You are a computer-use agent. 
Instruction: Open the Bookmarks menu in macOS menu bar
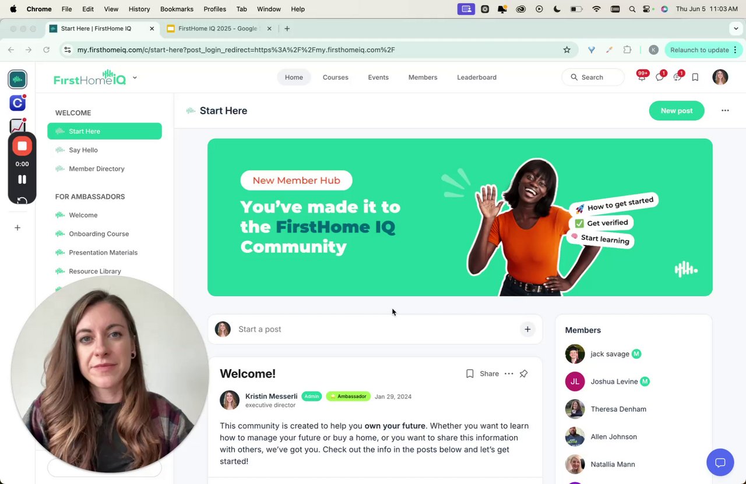tap(177, 9)
